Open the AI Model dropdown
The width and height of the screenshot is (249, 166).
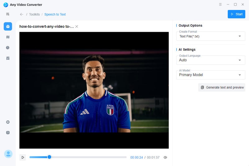point(211,75)
